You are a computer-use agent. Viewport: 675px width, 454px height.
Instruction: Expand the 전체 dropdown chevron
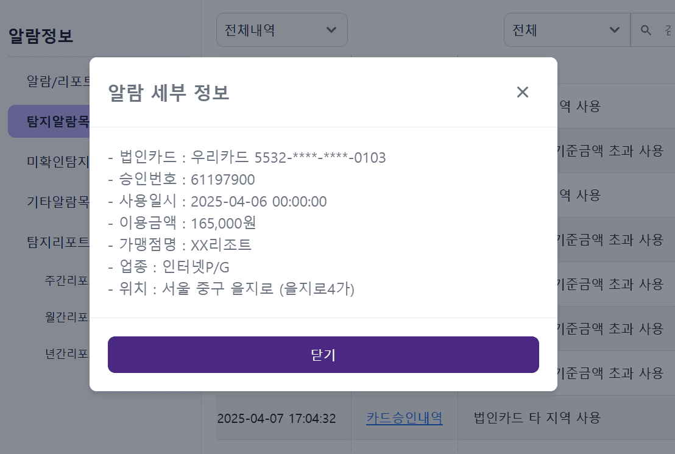tap(615, 29)
